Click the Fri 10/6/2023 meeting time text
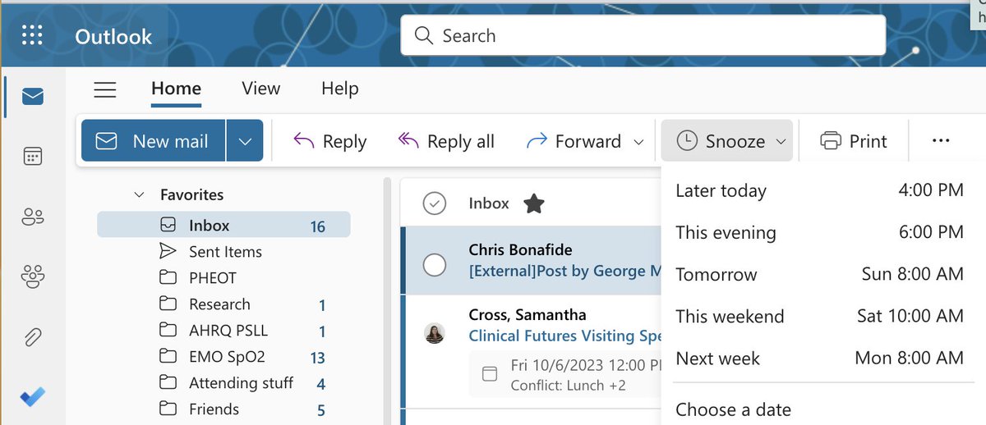Viewport: 986px width, 425px height. click(x=586, y=365)
